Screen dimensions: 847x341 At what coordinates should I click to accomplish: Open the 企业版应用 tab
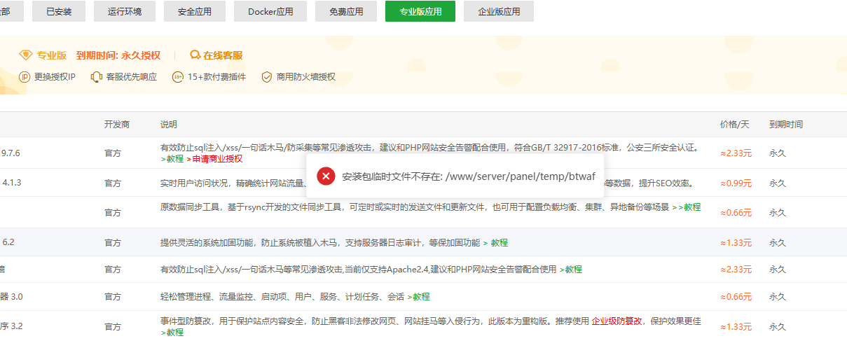[x=499, y=11]
